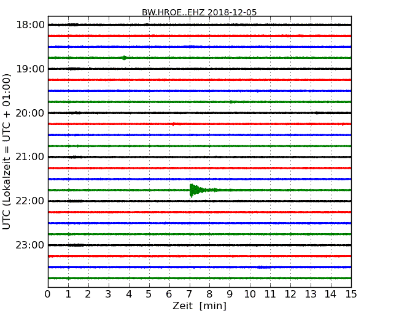Click the x-axis tick label 15
This screenshot has height=319, width=399.
click(351, 294)
